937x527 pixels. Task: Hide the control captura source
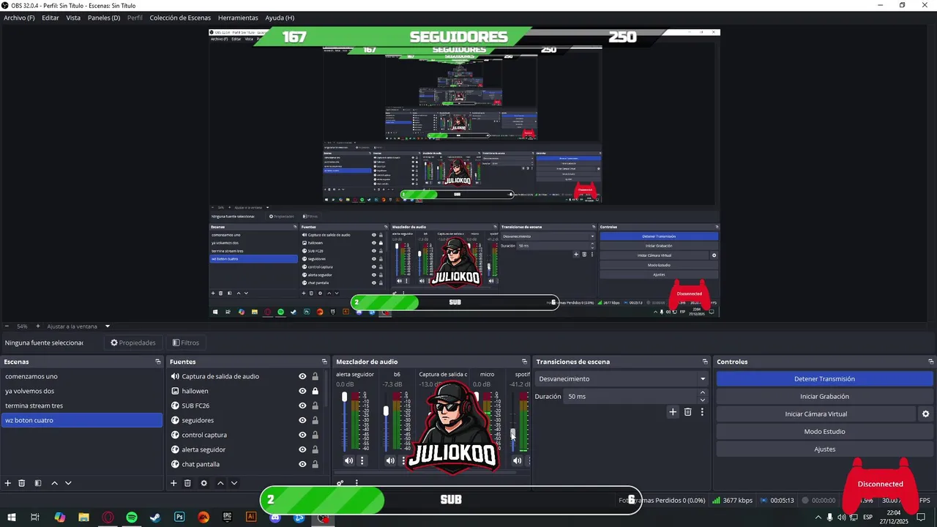[302, 435]
